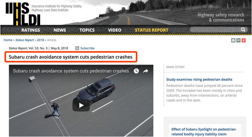The width and height of the screenshot is (252, 137).
Task: Click the print page icon
Action: click(239, 41)
